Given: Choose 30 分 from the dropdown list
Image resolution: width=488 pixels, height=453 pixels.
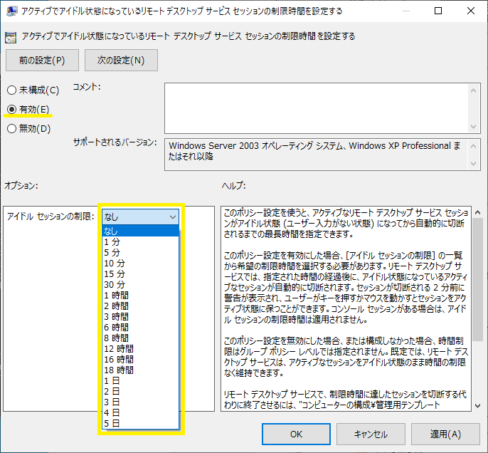Looking at the screenshot, I should pos(140,284).
